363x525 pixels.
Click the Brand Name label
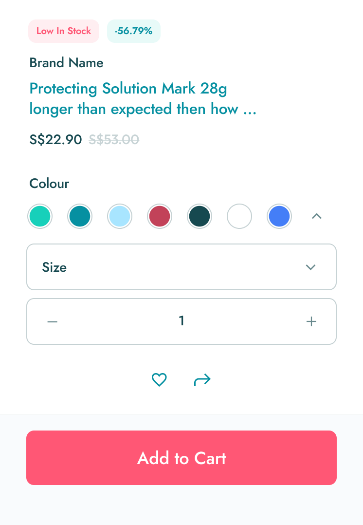[66, 63]
